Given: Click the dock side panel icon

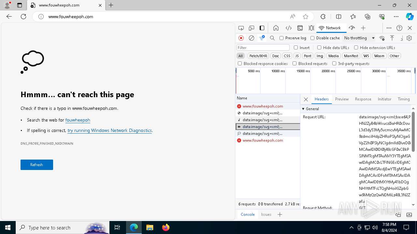Looking at the screenshot, I should 262,28.
